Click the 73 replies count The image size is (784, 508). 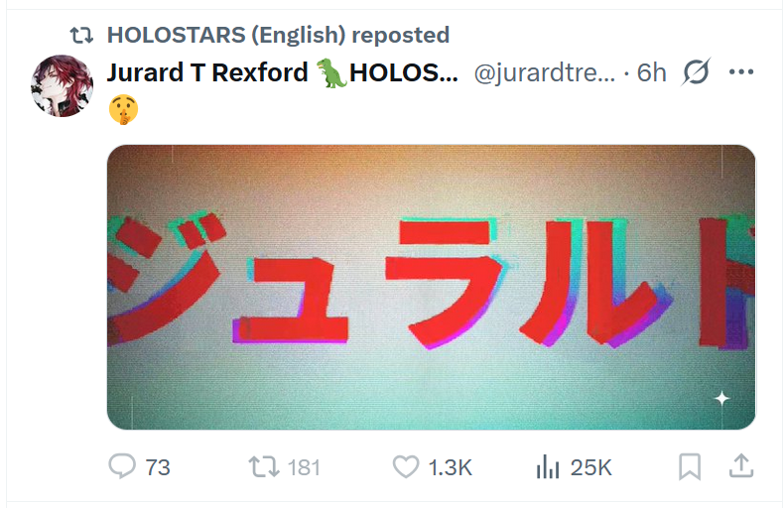click(x=158, y=466)
